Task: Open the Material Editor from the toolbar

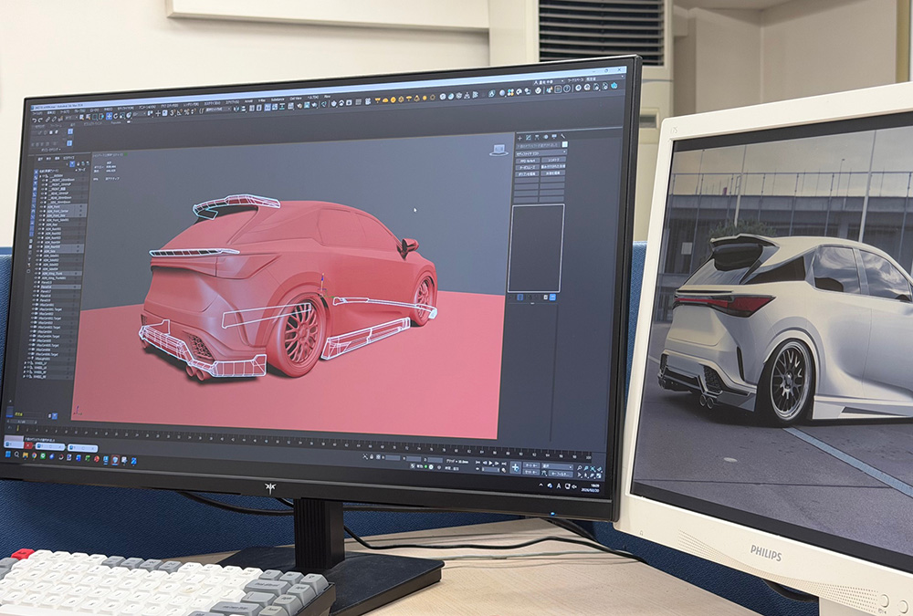Action: (x=502, y=95)
